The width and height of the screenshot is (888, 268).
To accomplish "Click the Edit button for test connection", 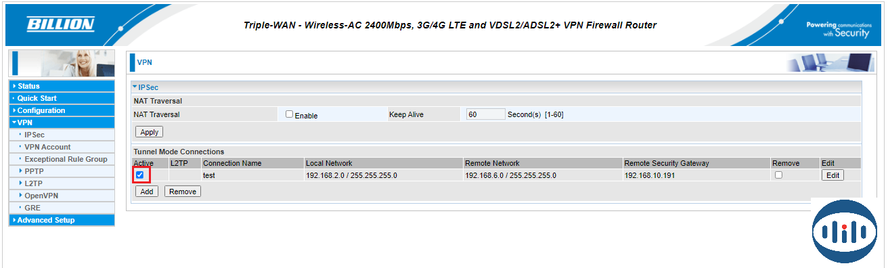I will pos(832,175).
